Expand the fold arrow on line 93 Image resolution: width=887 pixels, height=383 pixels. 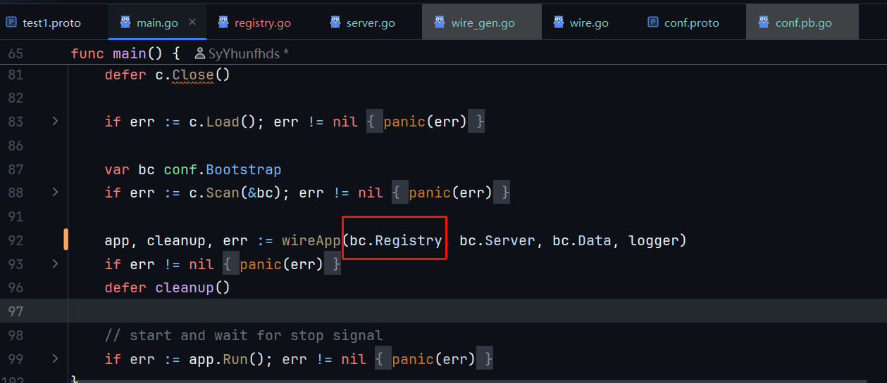(x=55, y=264)
